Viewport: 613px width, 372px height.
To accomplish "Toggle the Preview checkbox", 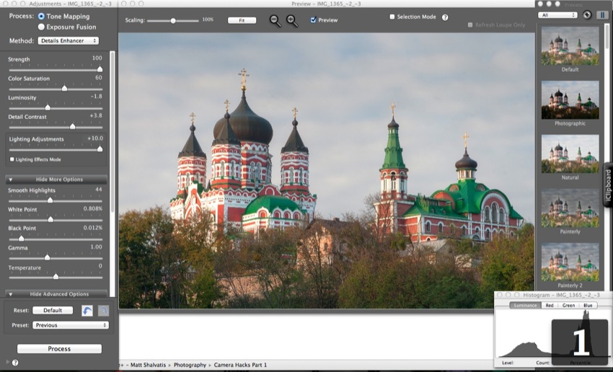I will [313, 20].
